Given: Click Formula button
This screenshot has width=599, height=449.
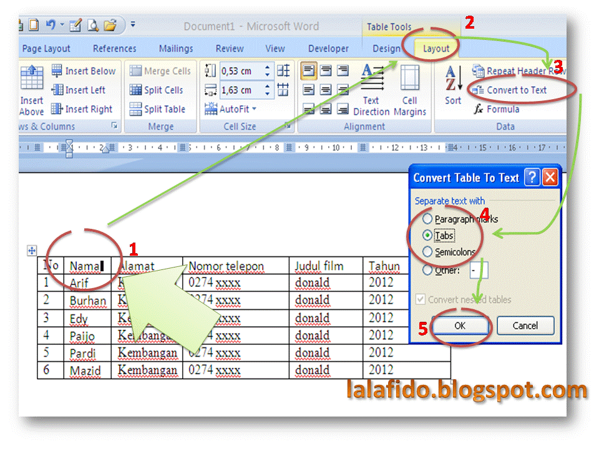Looking at the screenshot, I should [x=496, y=109].
